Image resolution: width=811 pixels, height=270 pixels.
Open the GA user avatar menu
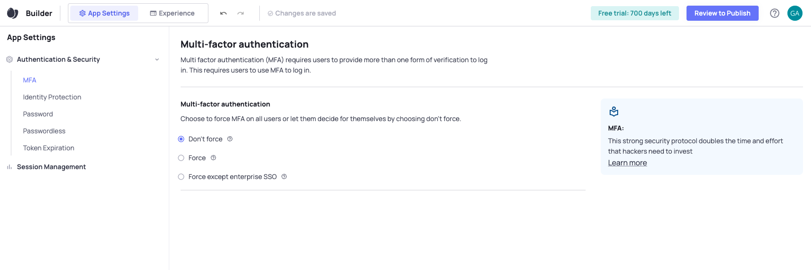(795, 13)
